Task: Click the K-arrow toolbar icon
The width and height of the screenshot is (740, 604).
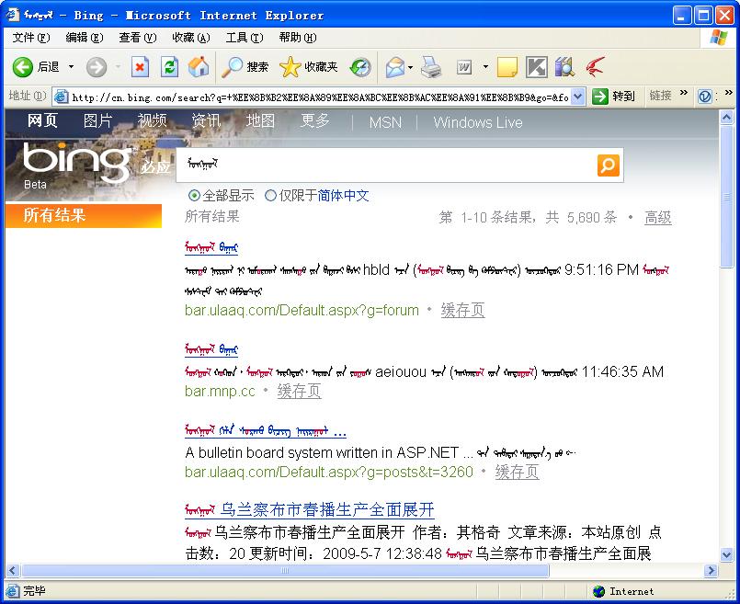Action: click(x=537, y=67)
